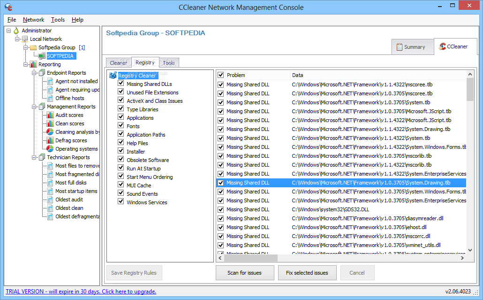Disable Obsolete Software checkbox

click(121, 160)
